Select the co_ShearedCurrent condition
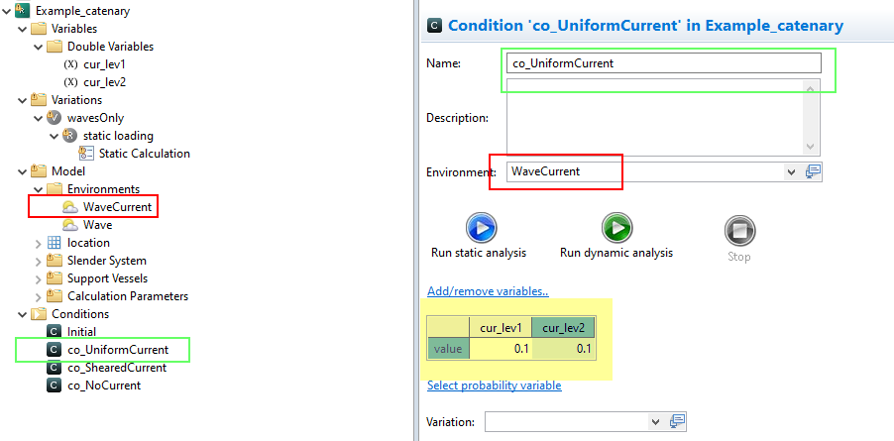 [116, 368]
